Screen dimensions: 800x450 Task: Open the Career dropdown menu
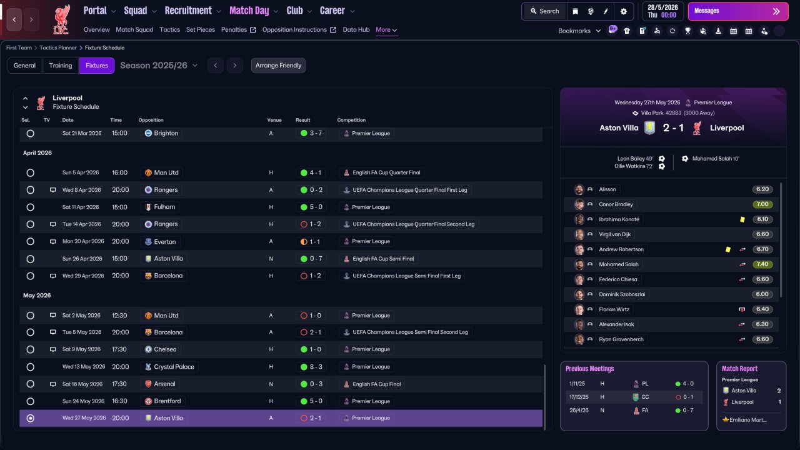337,11
